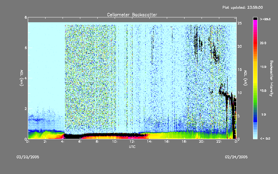Click the ">=25.0" colorbar value

click(265, 19)
